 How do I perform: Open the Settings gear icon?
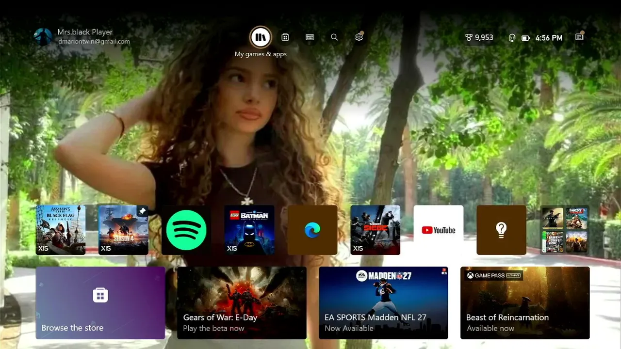pos(359,37)
